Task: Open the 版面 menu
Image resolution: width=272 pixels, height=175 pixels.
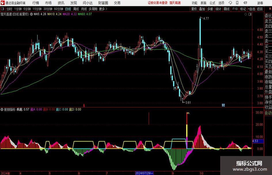Action: pos(203,3)
